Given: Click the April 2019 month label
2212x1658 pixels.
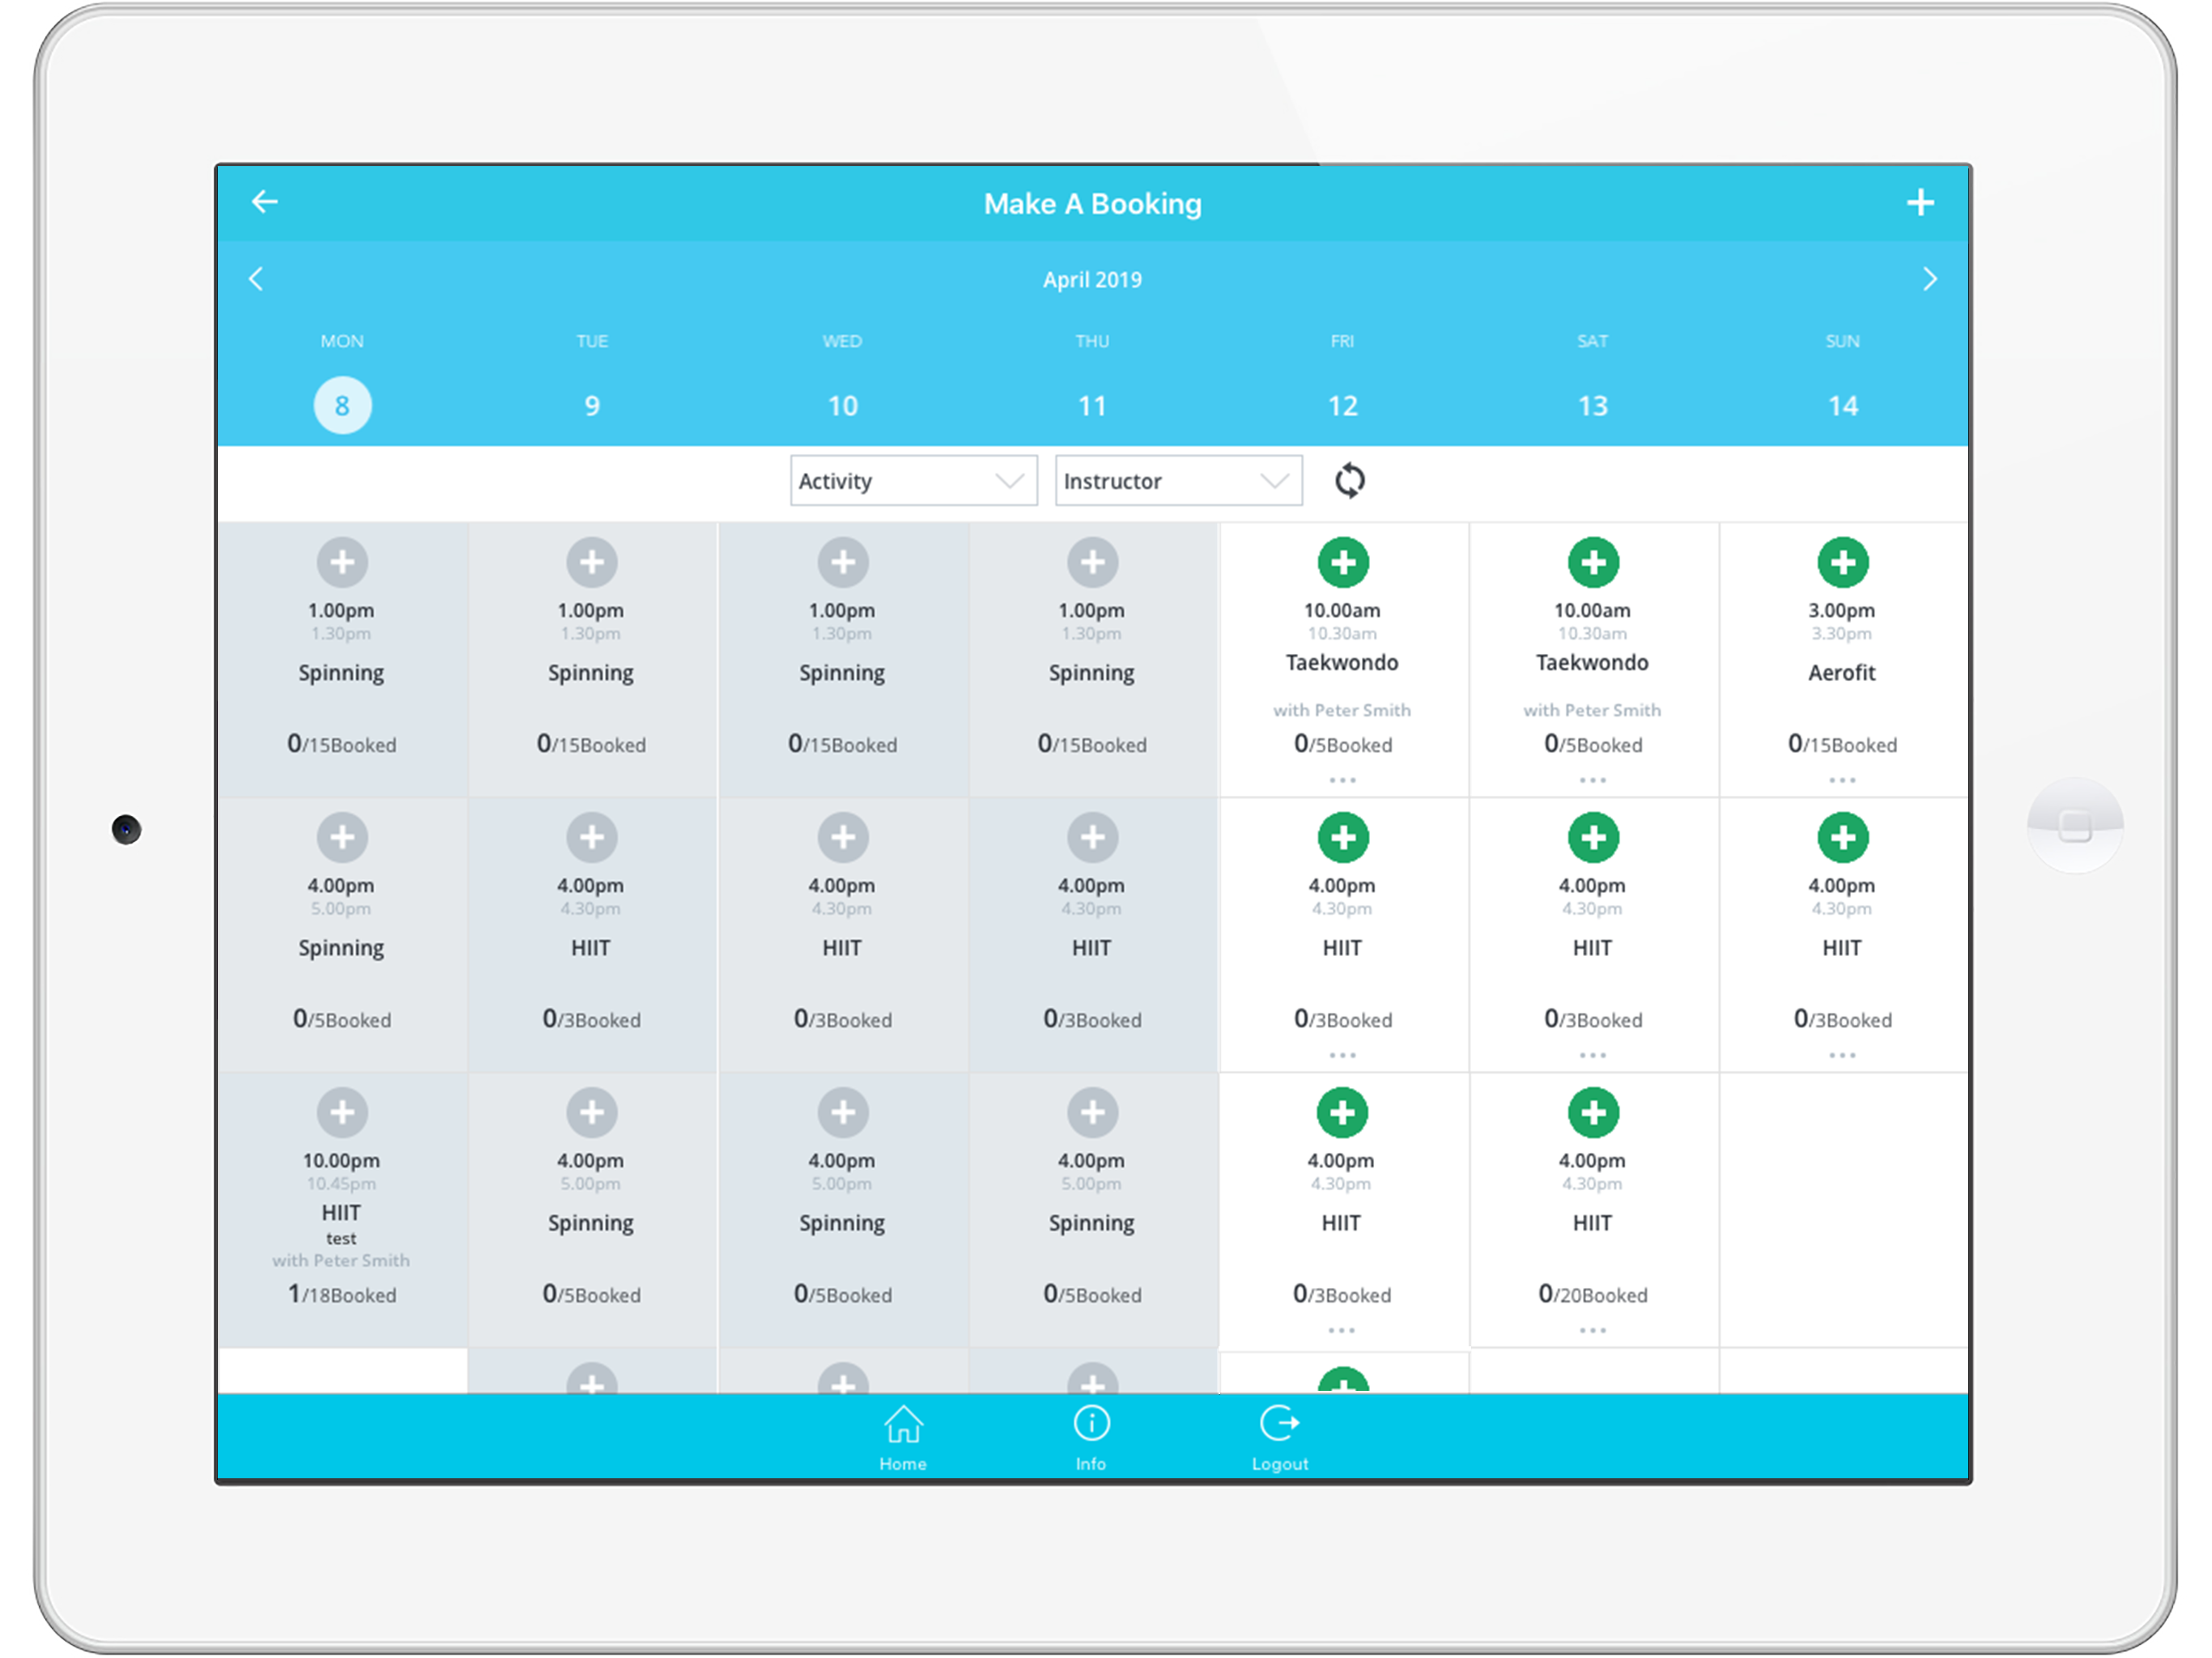Looking at the screenshot, I should (x=1092, y=280).
